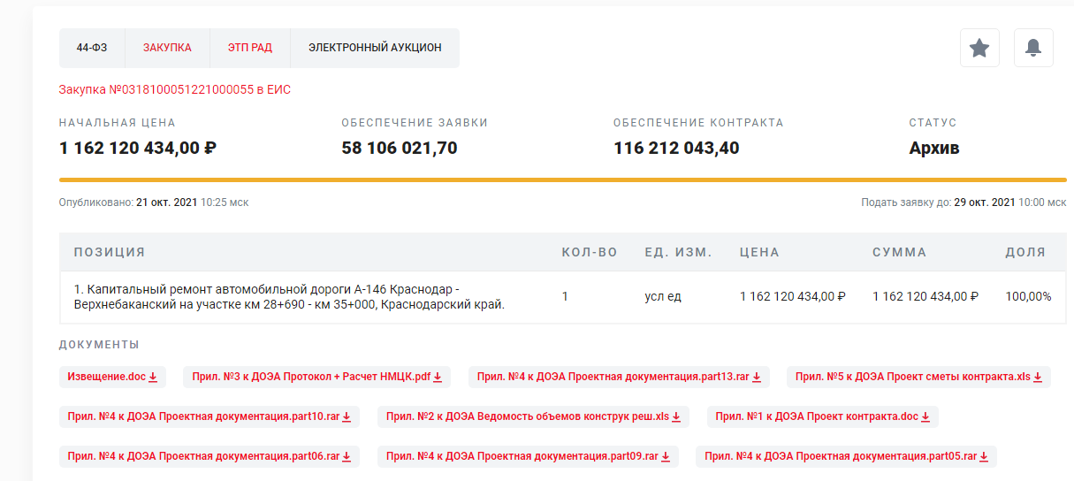Select the ЗАКУПКА tab
1074x481 pixels.
pyautogui.click(x=167, y=48)
